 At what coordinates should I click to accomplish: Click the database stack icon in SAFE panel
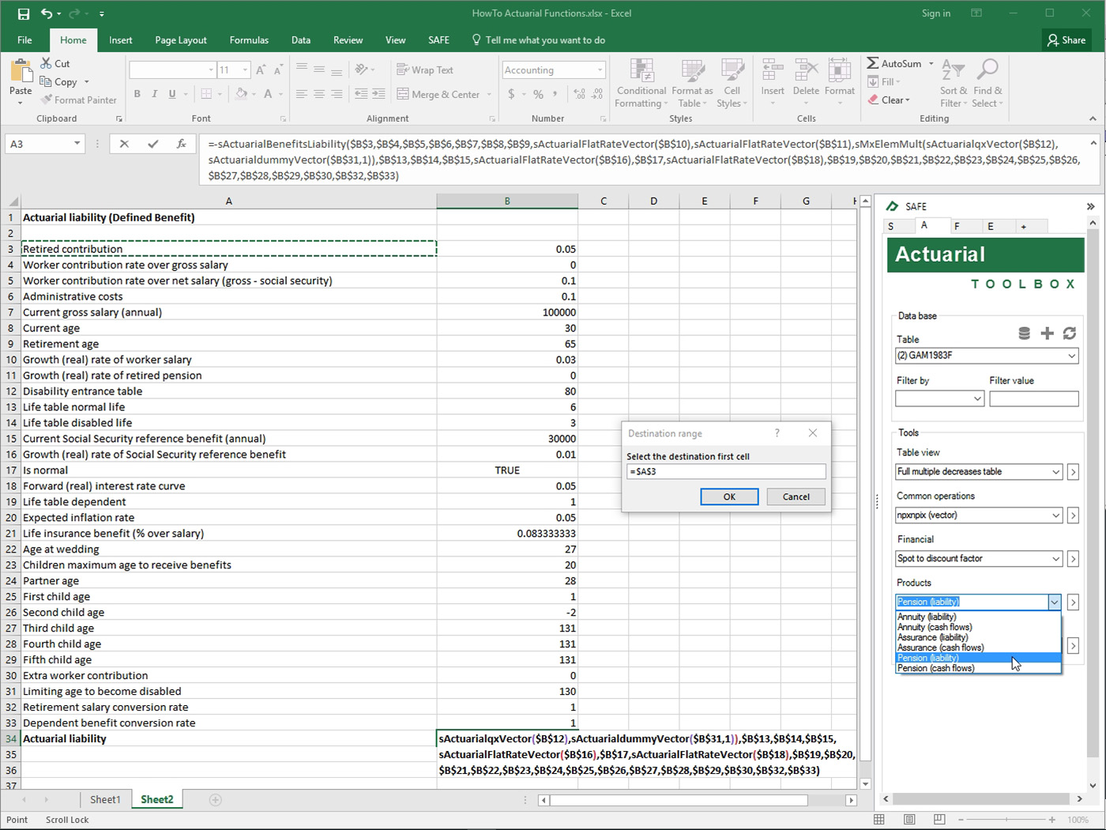pos(1024,334)
